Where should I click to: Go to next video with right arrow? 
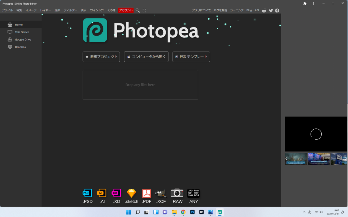[345, 159]
